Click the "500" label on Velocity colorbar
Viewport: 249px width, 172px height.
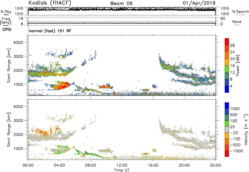point(234,115)
